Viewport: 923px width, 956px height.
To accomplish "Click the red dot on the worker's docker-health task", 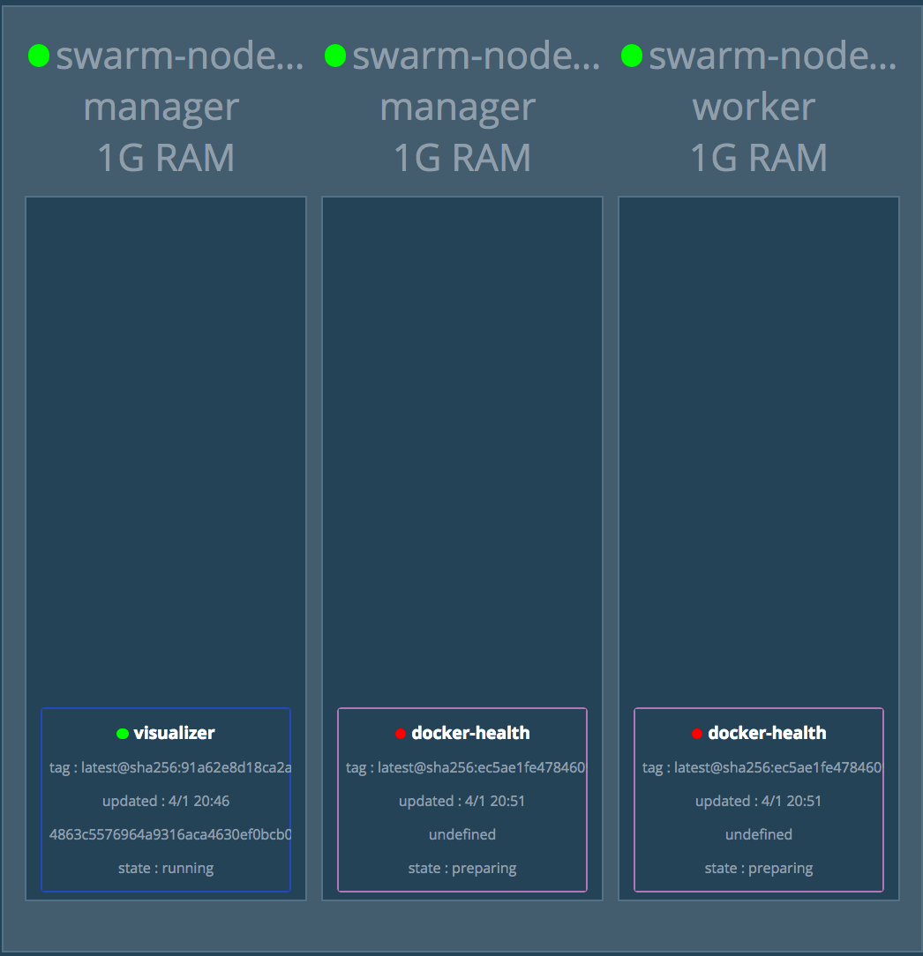I will click(698, 732).
